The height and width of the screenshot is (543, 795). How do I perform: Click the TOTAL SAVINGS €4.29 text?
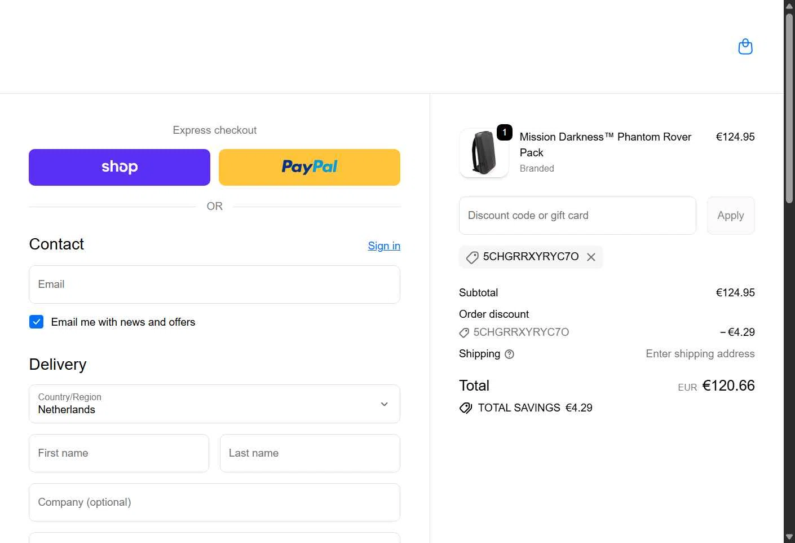point(535,408)
